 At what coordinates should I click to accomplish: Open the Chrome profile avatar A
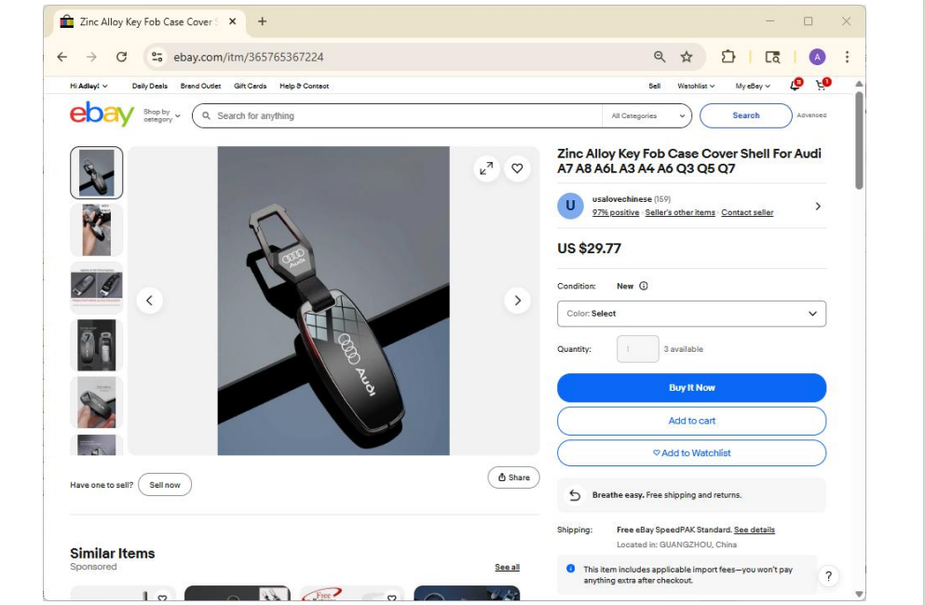817,57
